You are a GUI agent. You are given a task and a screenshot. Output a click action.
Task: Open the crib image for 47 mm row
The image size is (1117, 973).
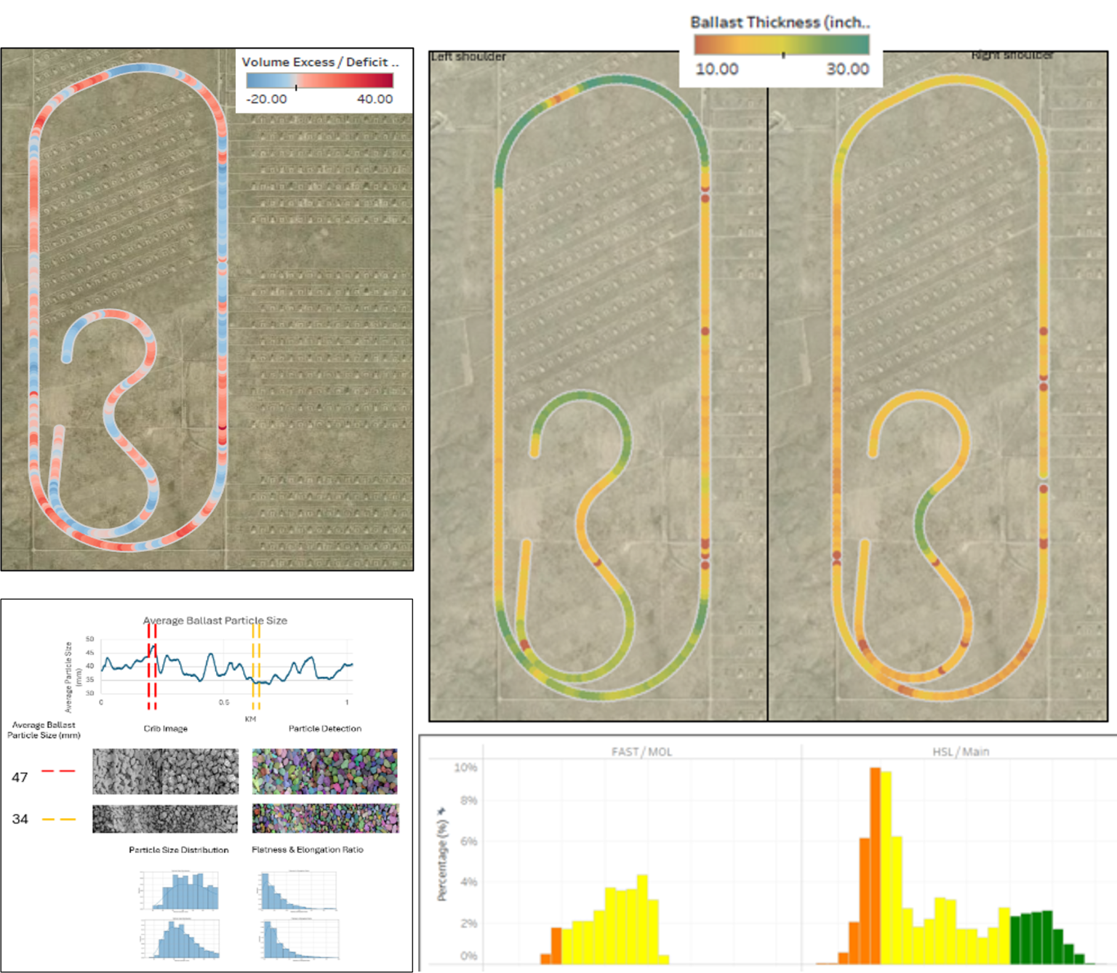tap(165, 771)
